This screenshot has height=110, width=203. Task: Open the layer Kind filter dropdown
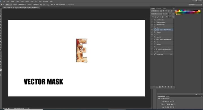[155, 11]
